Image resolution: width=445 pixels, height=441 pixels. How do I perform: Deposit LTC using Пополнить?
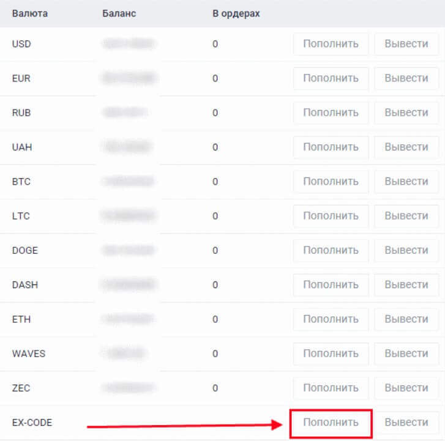(331, 216)
